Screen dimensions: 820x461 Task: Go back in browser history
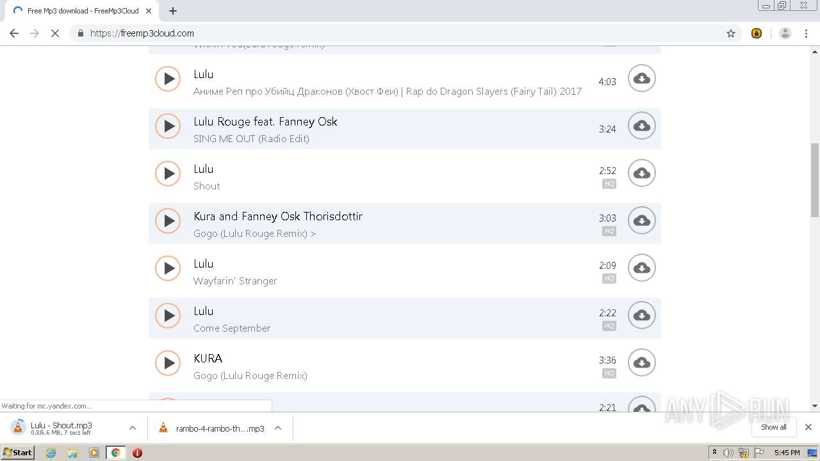tap(14, 33)
